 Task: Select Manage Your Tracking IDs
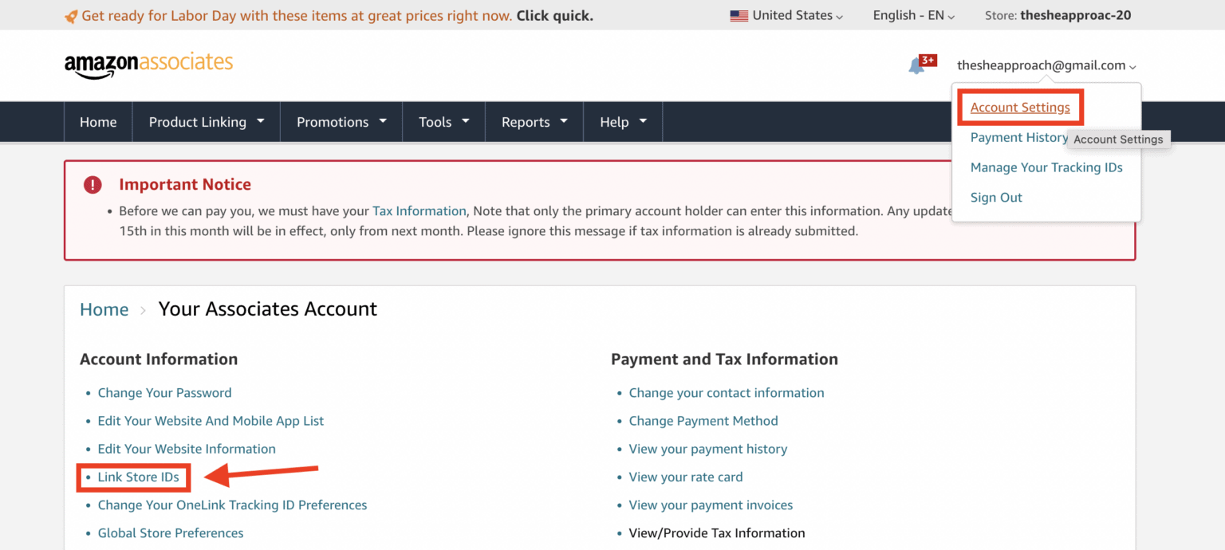[x=1046, y=167]
